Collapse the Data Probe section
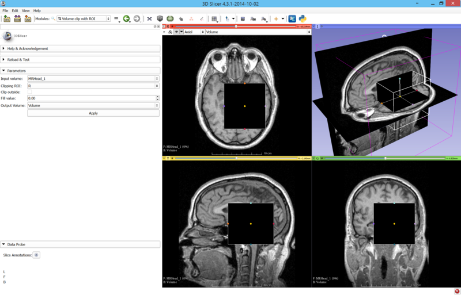Screen dimensions: 461x295 (x=80, y=244)
